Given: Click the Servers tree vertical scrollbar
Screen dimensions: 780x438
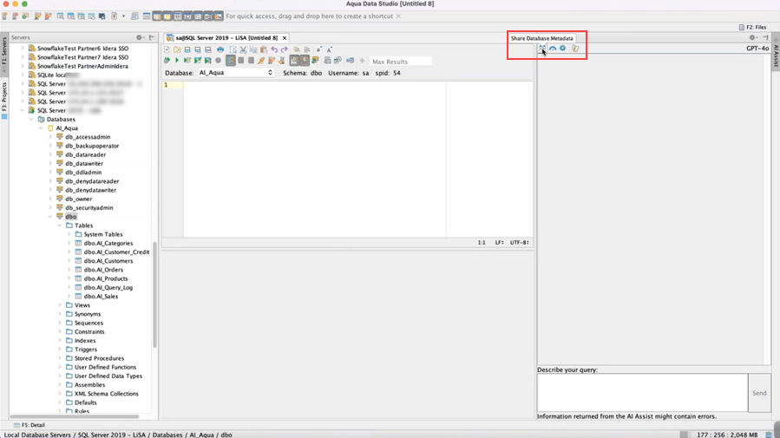Looking at the screenshot, I should click(x=154, y=293).
